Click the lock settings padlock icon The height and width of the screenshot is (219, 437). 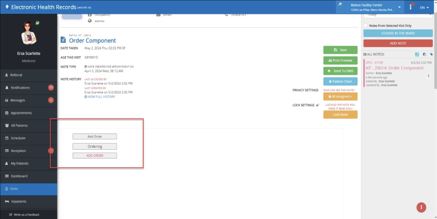click(318, 105)
